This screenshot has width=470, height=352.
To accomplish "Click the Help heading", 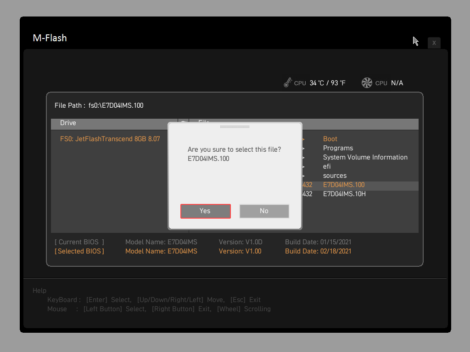I will [39, 290].
